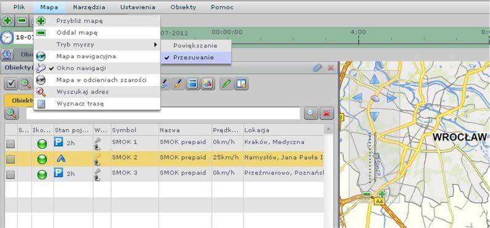Click blue driving arrow icon for SMOK 2

click(x=61, y=159)
